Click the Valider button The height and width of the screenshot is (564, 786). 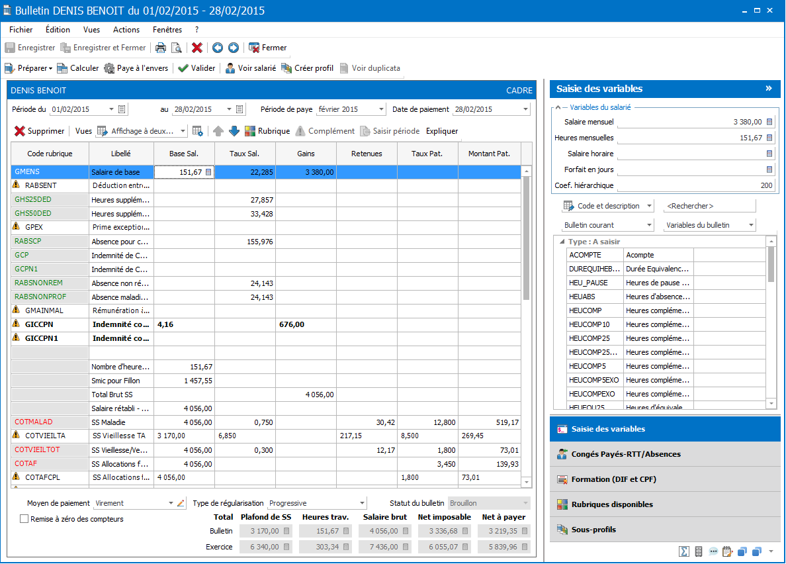[x=197, y=68]
